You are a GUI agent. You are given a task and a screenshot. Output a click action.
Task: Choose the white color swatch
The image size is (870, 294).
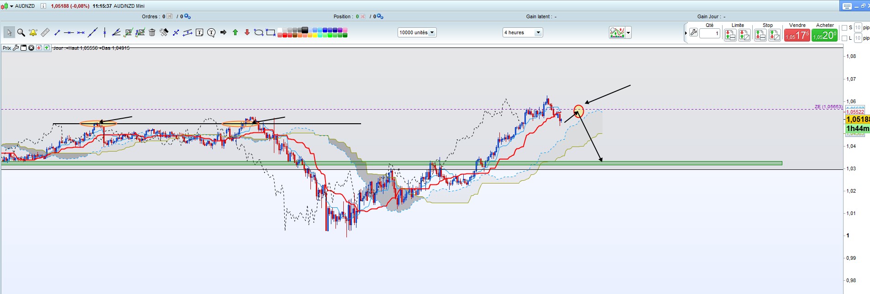pyautogui.click(x=279, y=30)
